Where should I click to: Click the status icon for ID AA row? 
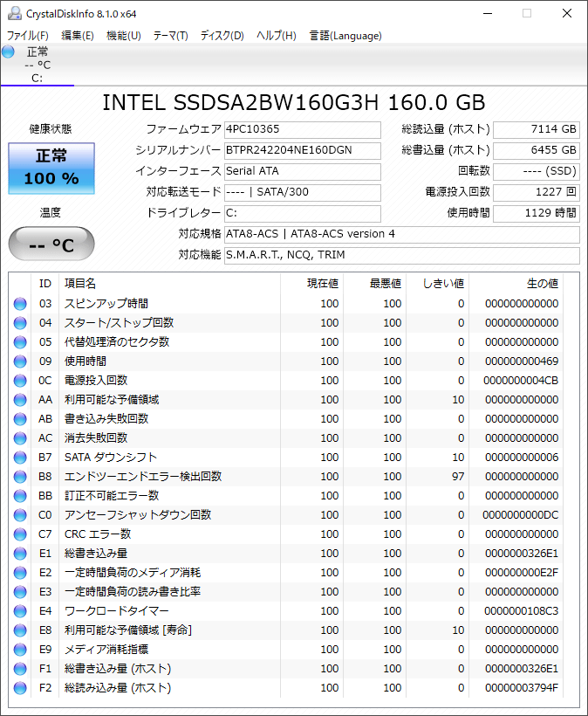(20, 400)
